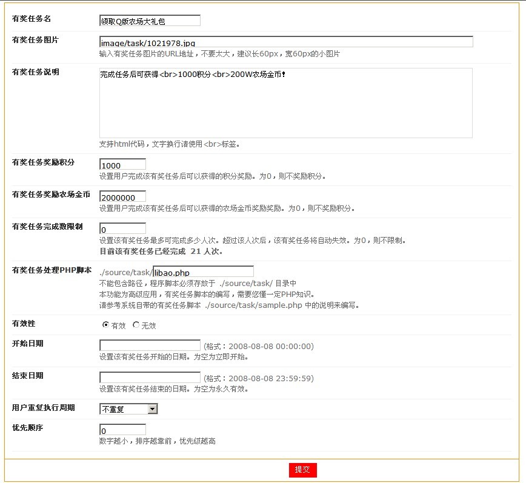This screenshot has height=483, width=526.
Task: Click the 有奖任务处理PHP脚本 label
Action: 52,270
